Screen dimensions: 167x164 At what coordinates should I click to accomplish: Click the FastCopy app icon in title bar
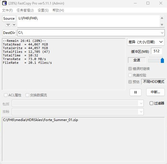[x=4, y=3]
